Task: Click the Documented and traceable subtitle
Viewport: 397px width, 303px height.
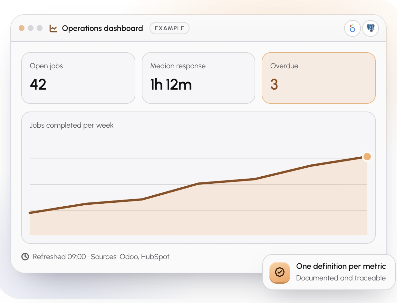Action: click(x=341, y=278)
